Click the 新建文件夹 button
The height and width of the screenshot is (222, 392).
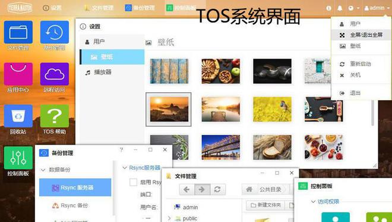pyautogui.click(x=265, y=205)
